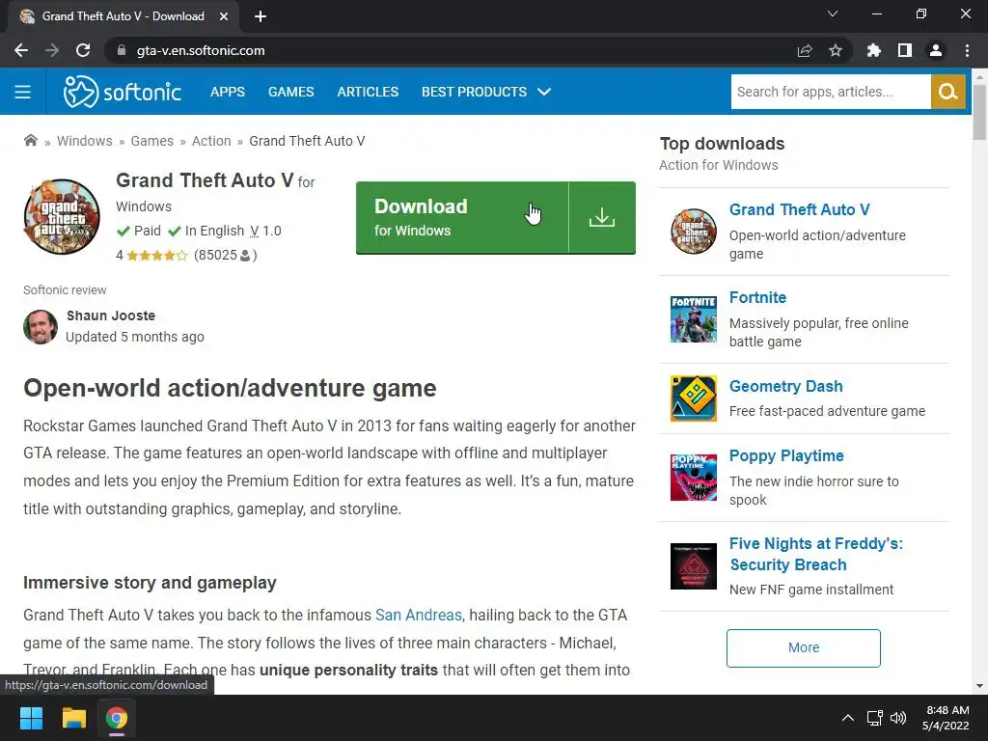Viewport: 988px width, 741px height.
Task: Open the San Andreas link
Action: [419, 615]
